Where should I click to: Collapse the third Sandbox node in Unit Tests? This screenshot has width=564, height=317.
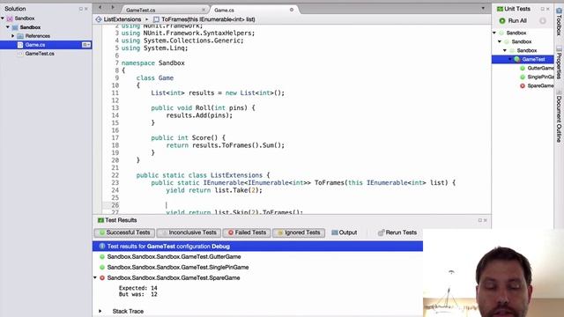(x=505, y=51)
